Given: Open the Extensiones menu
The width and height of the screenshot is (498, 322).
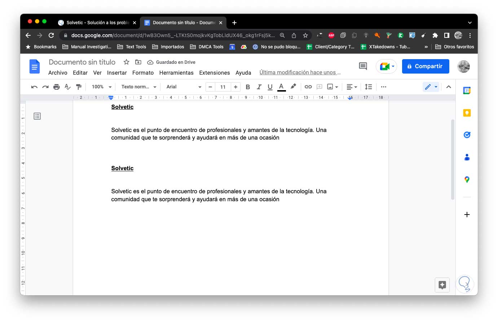Looking at the screenshot, I should (x=215, y=73).
